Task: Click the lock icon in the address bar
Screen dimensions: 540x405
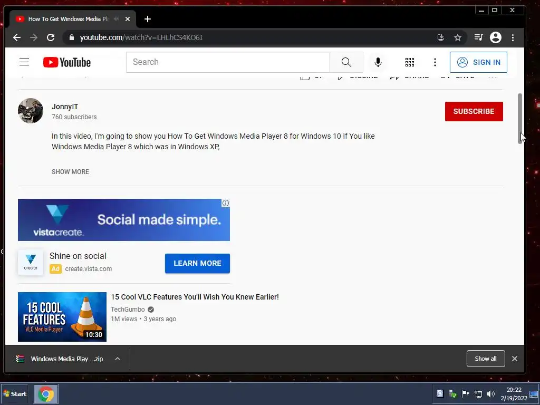Action: tap(72, 37)
